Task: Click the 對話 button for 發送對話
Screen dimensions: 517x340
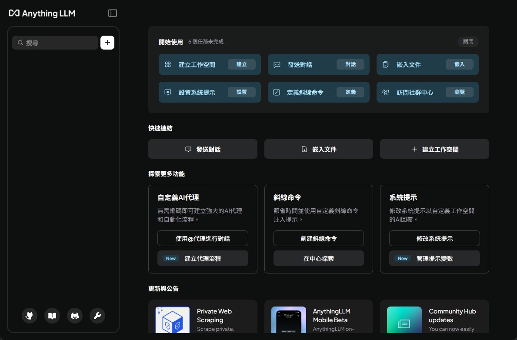Action: point(350,64)
